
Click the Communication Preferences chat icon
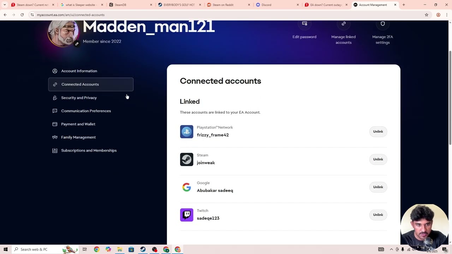pyautogui.click(x=55, y=111)
